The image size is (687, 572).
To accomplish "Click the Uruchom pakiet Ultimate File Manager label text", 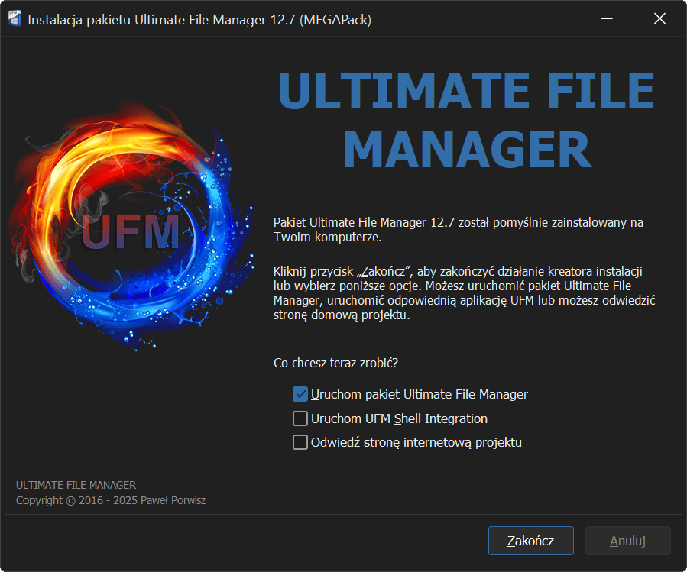I will pyautogui.click(x=420, y=395).
